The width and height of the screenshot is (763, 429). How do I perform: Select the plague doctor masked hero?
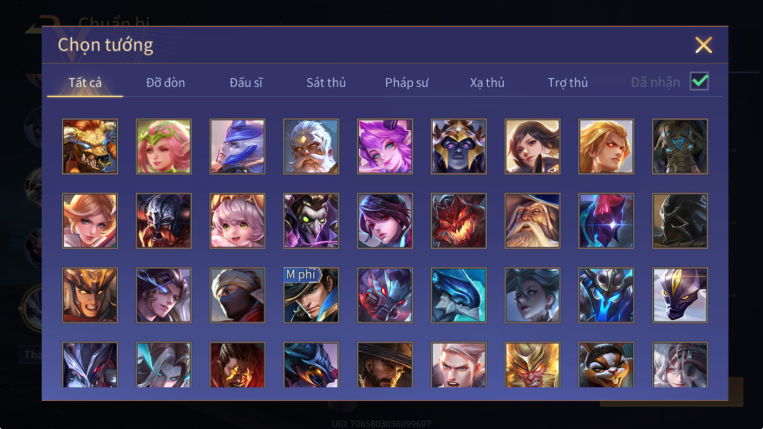(x=311, y=221)
